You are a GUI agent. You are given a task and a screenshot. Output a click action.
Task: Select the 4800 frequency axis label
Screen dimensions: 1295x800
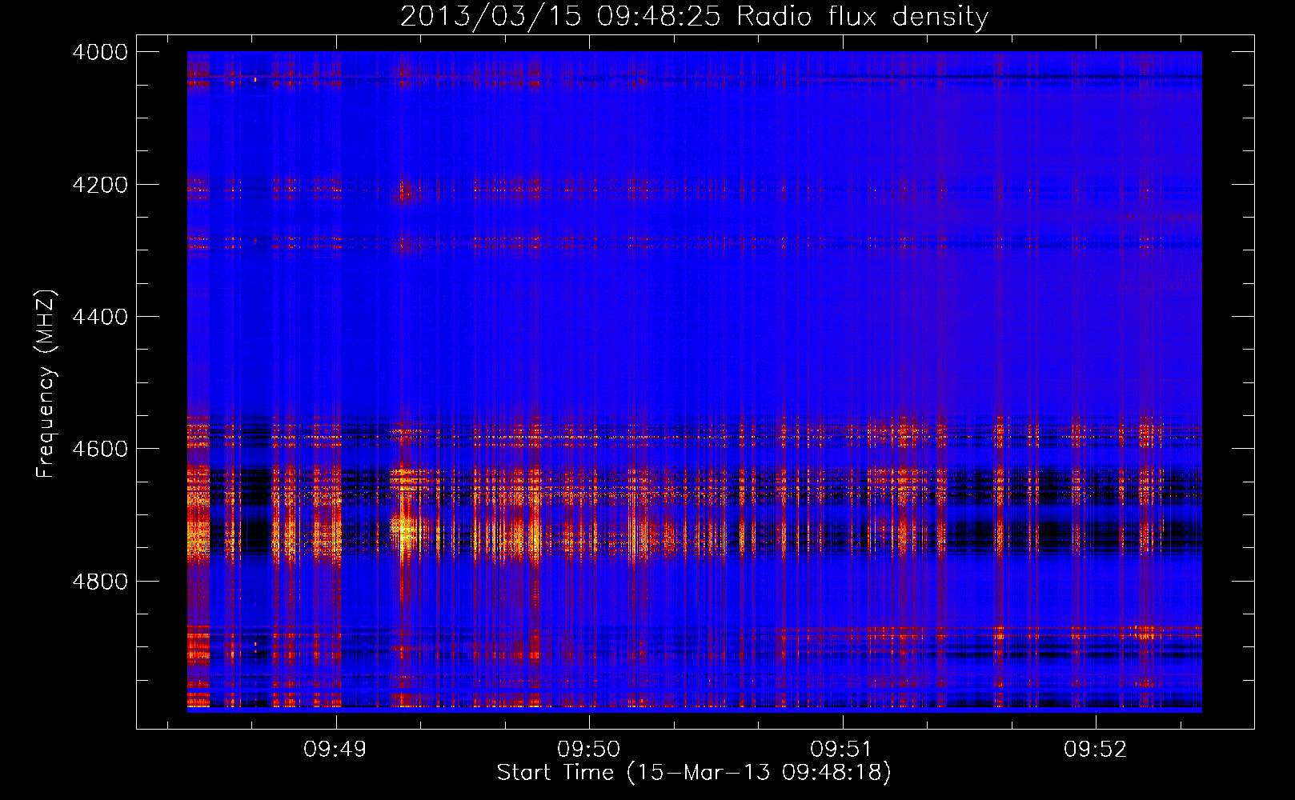point(100,582)
